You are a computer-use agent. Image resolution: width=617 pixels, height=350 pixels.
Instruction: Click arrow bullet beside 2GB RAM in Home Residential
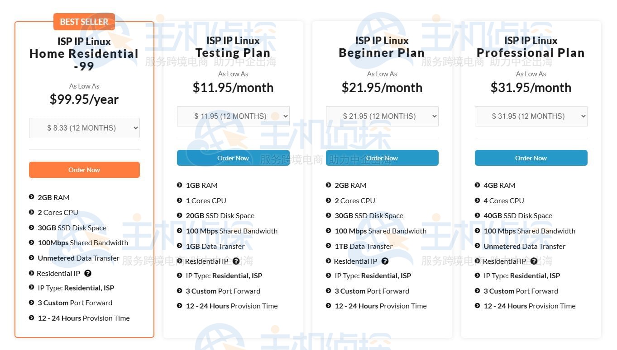click(32, 197)
